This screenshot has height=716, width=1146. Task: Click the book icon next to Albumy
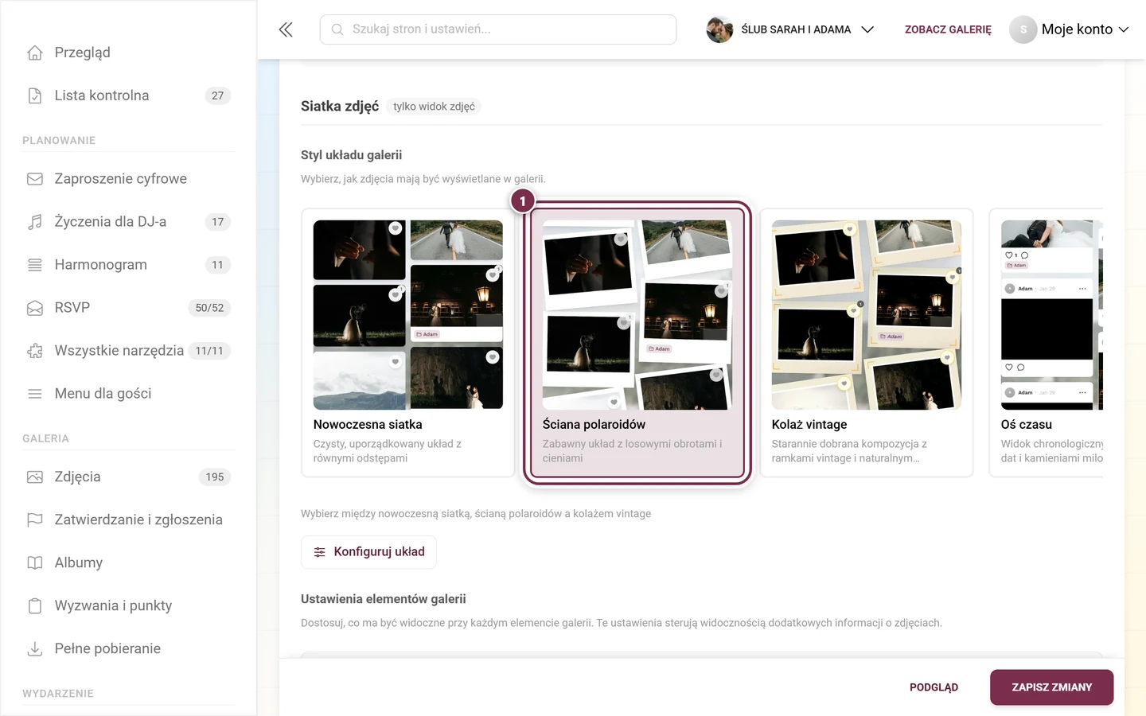35,562
